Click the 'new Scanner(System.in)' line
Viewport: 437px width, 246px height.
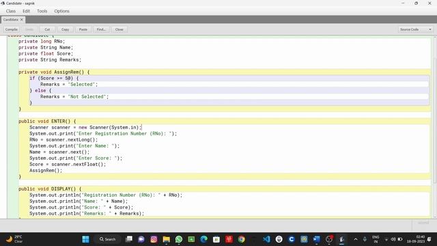click(x=85, y=127)
